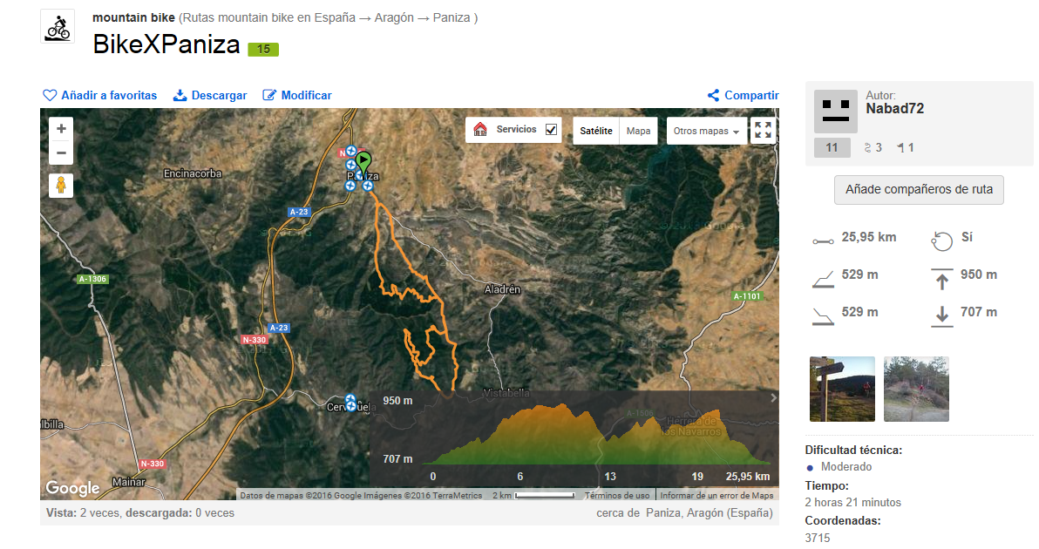
Task: Open Rutas mountain bike en España breadcrumb
Action: (268, 17)
